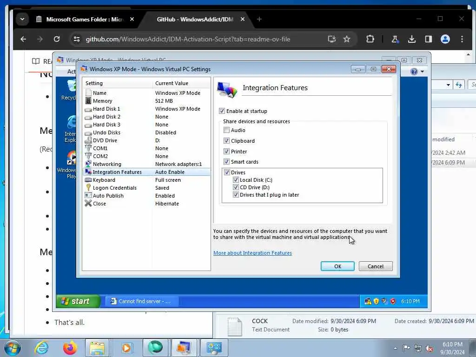Click the Hard Disk 3 icon
This screenshot has width=476, height=357.
point(88,125)
